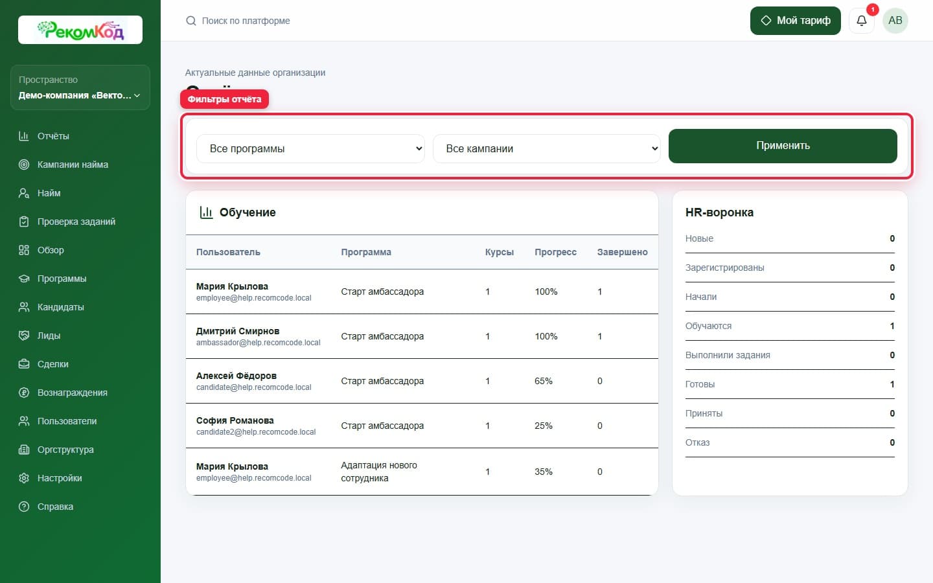The height and width of the screenshot is (583, 933).
Task: Expand the Пространство workspace selector
Action: coord(80,87)
